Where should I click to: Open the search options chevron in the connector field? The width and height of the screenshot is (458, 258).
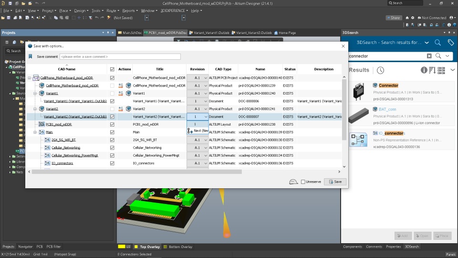[448, 56]
